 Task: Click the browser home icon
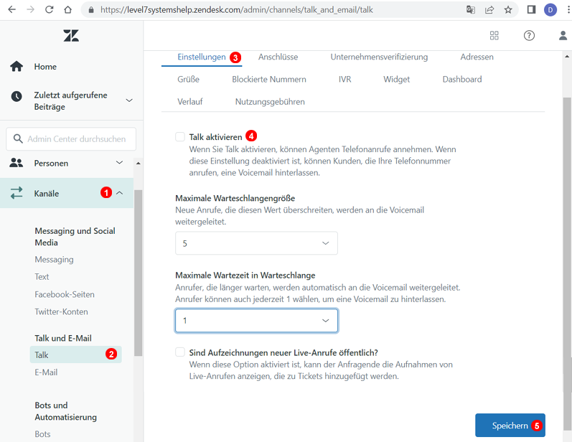(68, 10)
